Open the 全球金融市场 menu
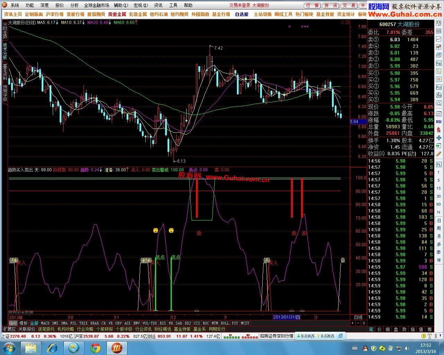Image resolution: width=444 pixels, height=355 pixels. (96, 5)
